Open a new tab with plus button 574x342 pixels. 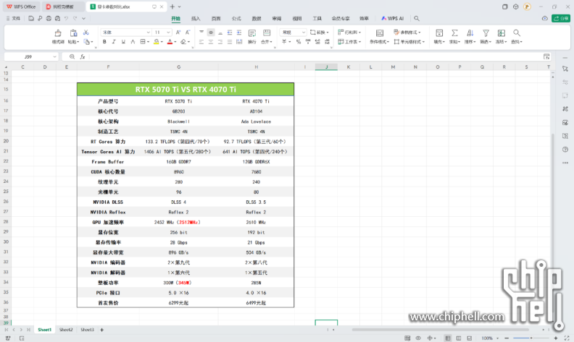point(172,7)
